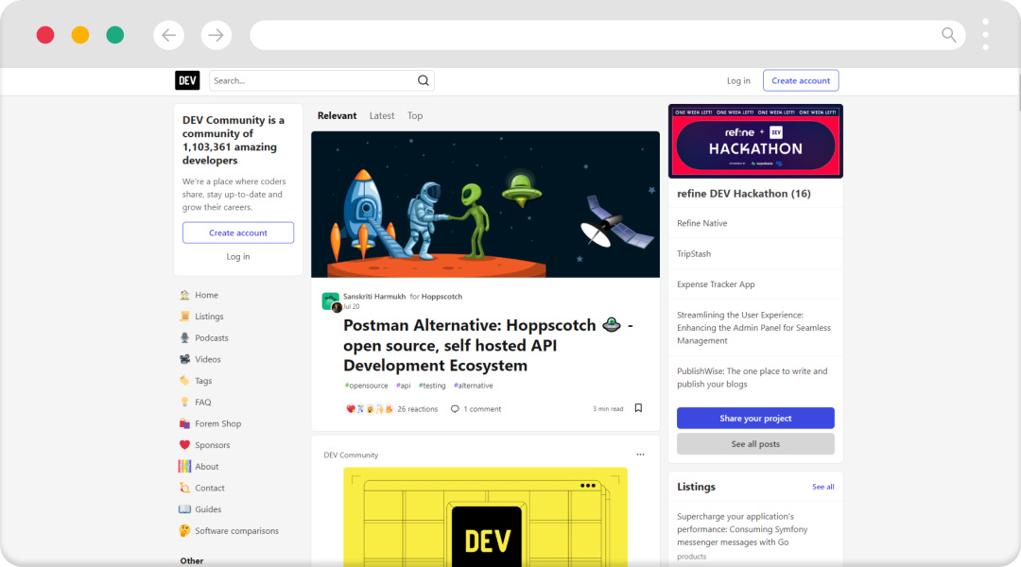Open the Hoppscotch organization name link
1021x567 pixels.
coord(441,296)
